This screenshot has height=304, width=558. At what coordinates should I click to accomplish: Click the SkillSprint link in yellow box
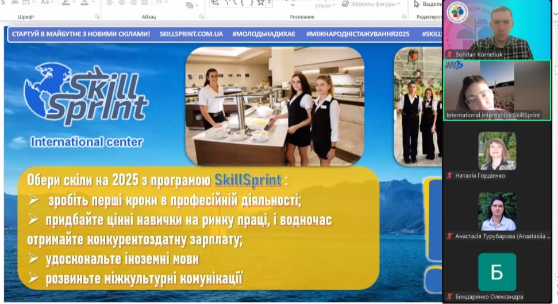248,180
